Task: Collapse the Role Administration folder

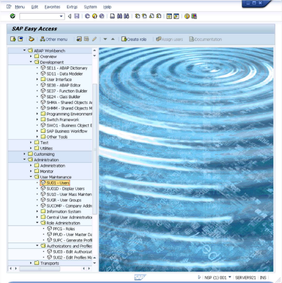Action: tap(37, 223)
